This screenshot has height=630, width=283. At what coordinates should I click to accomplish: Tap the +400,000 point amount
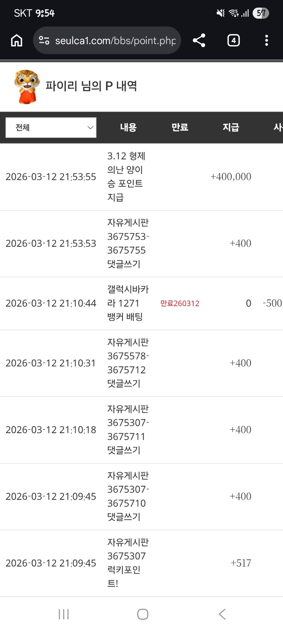(231, 176)
